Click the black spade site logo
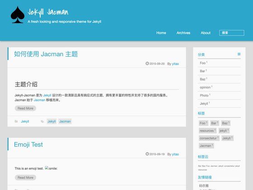The height and width of the screenshot is (190, 253). tap(18, 14)
